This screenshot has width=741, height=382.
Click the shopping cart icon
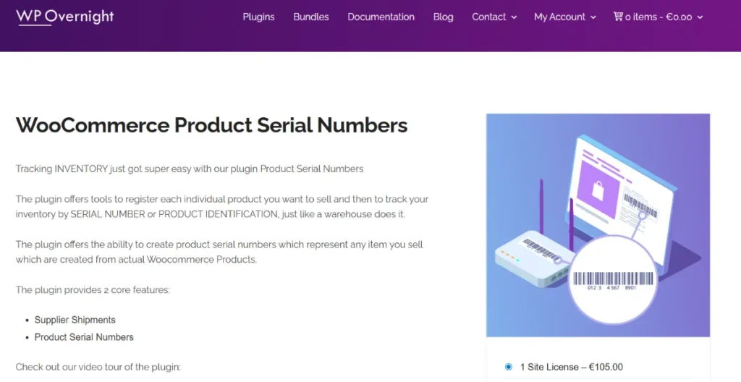click(617, 17)
